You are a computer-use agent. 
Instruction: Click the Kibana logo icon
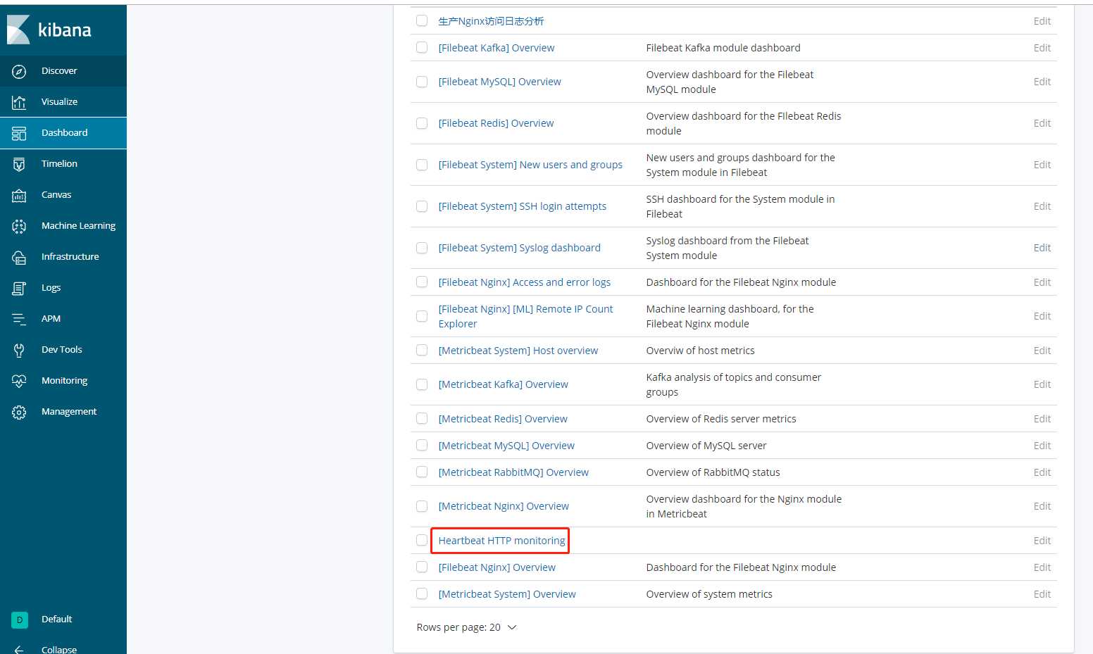pyautogui.click(x=19, y=30)
